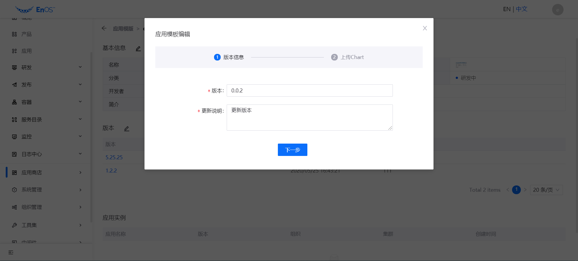578x261 pixels.
Task: Click the 服务目录 sidebar icon
Action: 14,120
